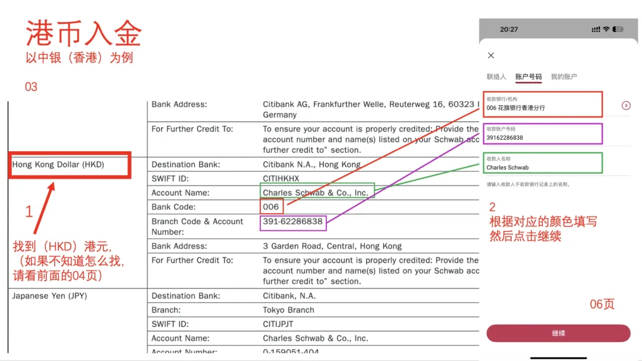Click the 20:27 clock in status bar

coord(508,30)
